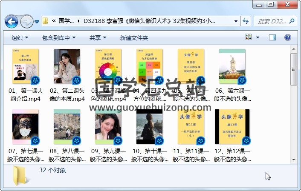Click the folder icon in address bar

pos(46,21)
